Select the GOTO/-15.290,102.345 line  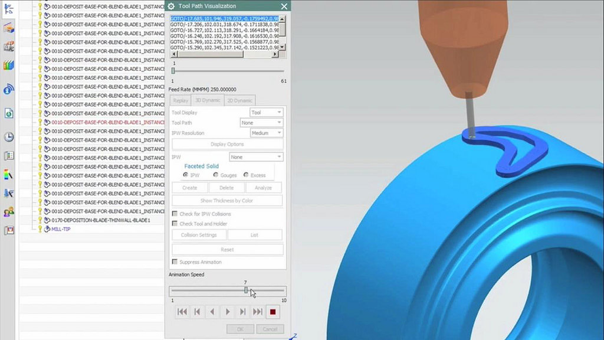coord(225,47)
